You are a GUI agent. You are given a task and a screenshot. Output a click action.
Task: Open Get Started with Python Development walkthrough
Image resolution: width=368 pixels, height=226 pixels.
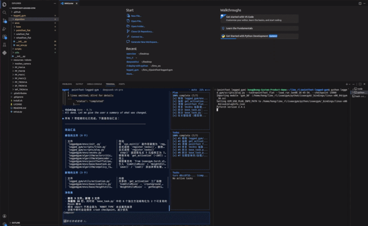click(x=259, y=36)
